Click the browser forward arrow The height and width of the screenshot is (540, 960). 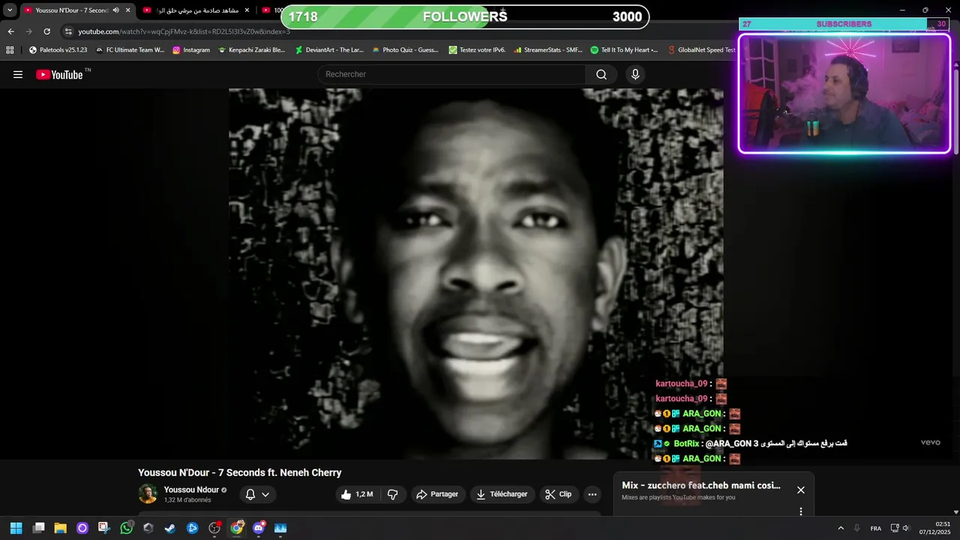point(28,31)
